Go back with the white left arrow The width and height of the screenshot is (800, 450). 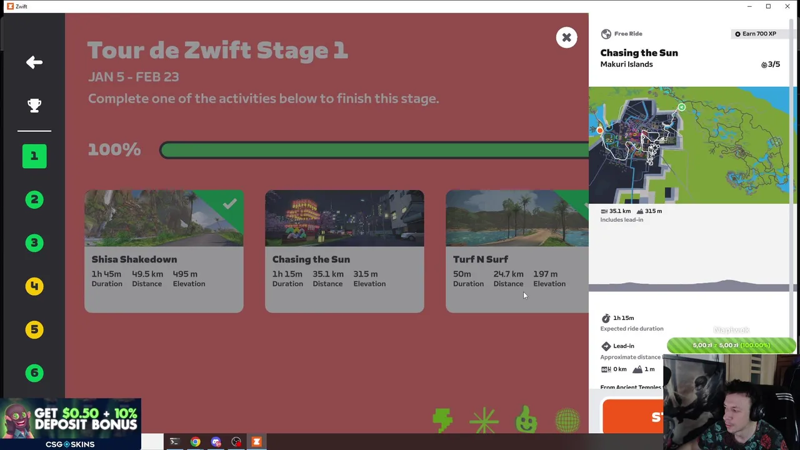(x=34, y=62)
